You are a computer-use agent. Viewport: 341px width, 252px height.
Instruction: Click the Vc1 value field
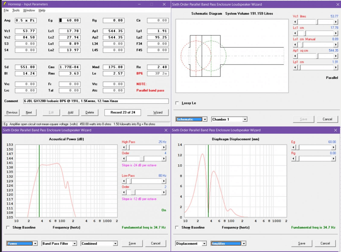point(26,31)
